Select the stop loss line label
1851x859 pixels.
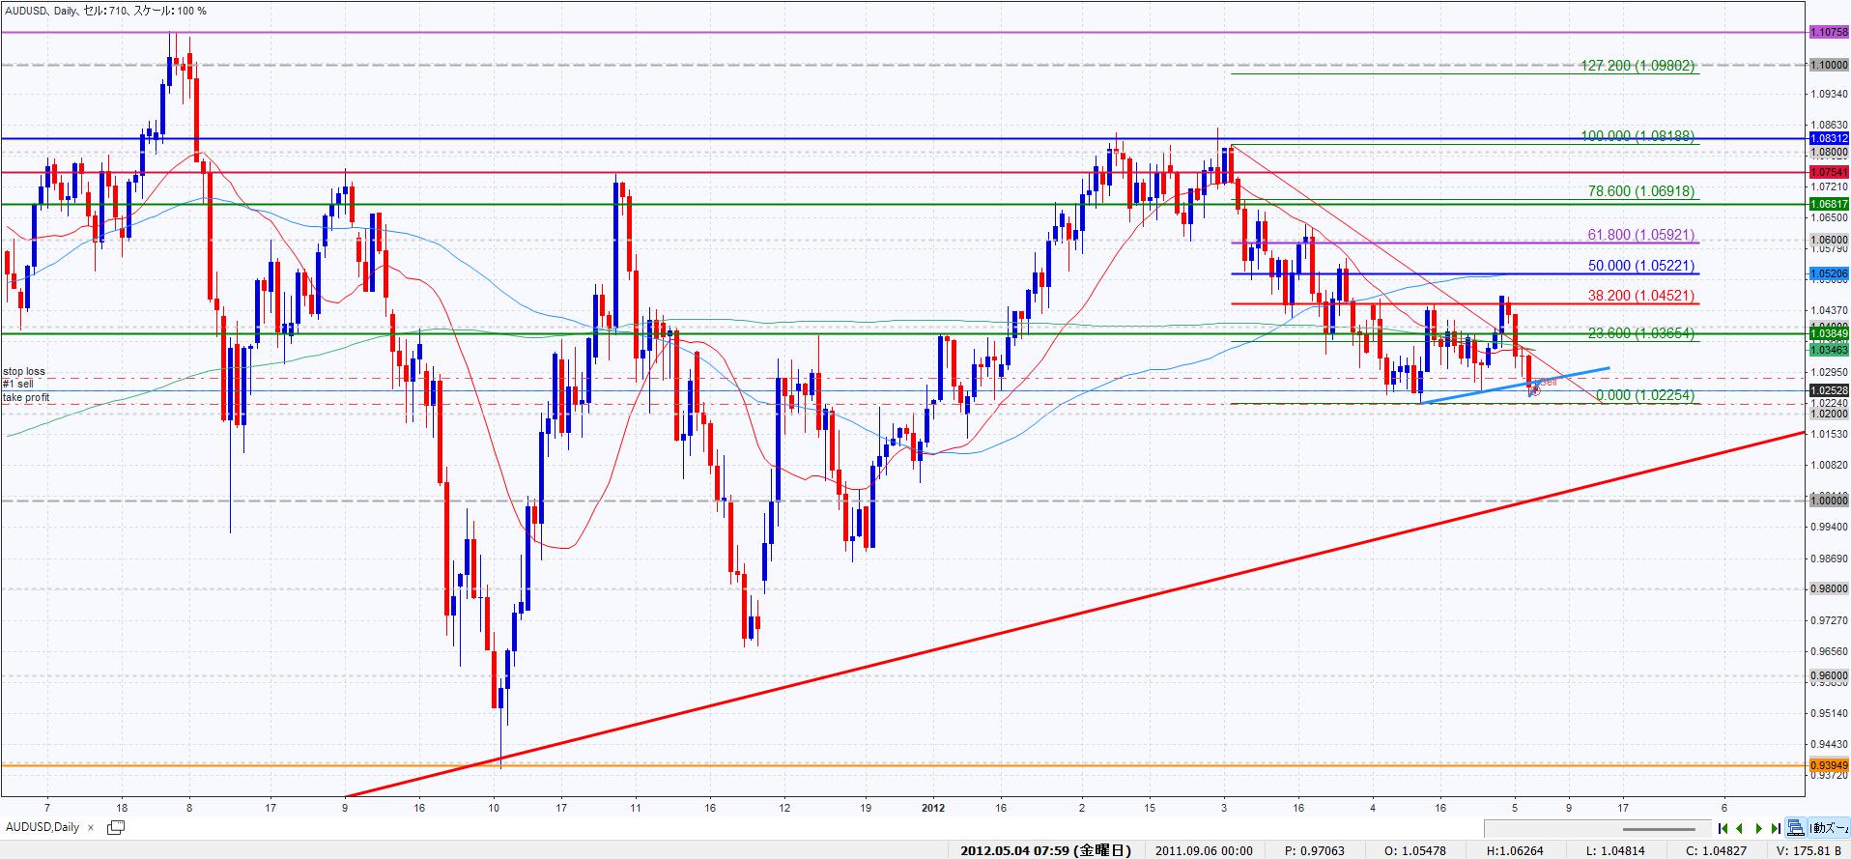point(24,371)
